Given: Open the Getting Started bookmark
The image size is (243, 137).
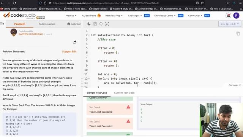Looking at the screenshot, I should 9,9.
